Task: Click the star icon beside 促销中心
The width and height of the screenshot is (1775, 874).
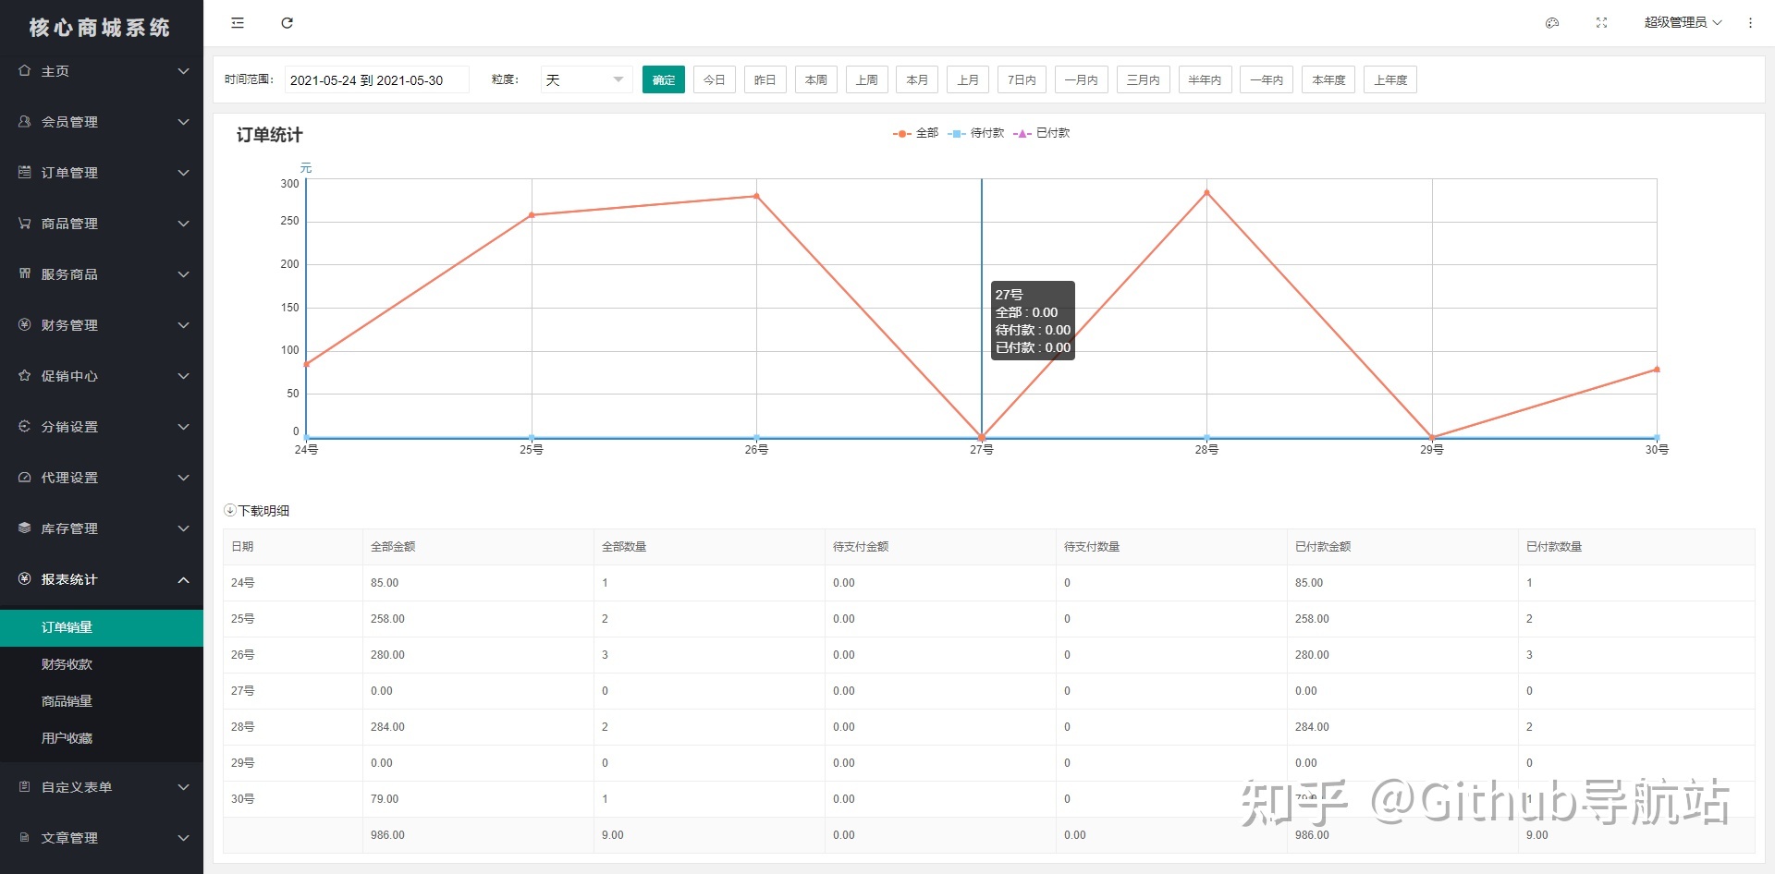Action: (x=25, y=375)
